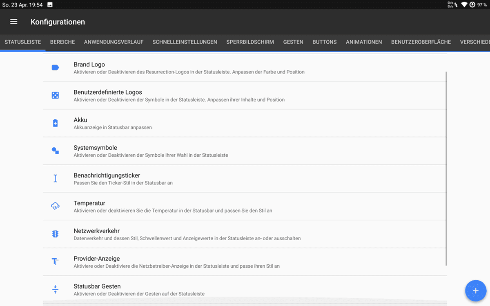Tap the shapes icon for Systemsymbole

[x=55, y=151]
